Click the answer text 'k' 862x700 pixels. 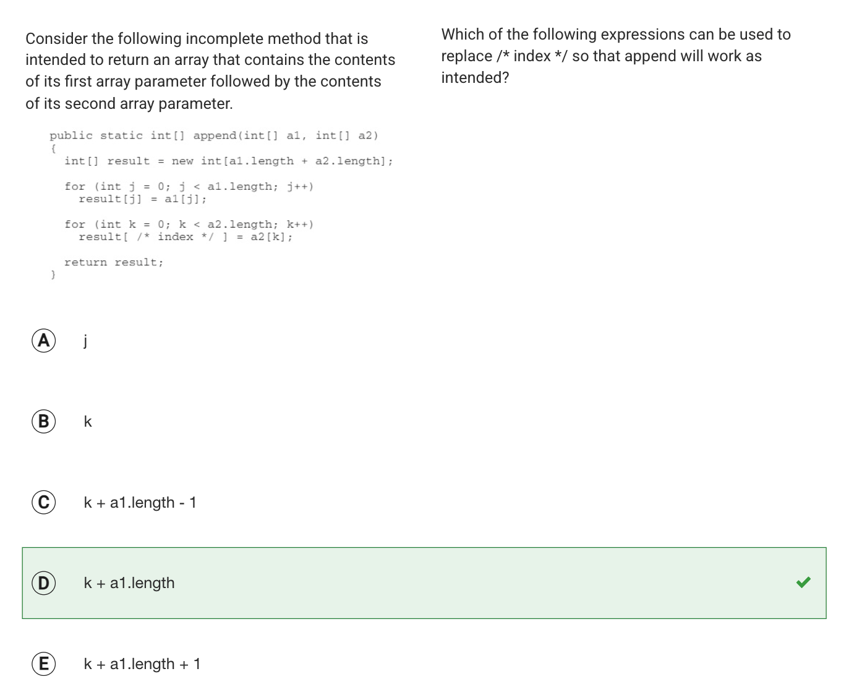click(x=88, y=421)
